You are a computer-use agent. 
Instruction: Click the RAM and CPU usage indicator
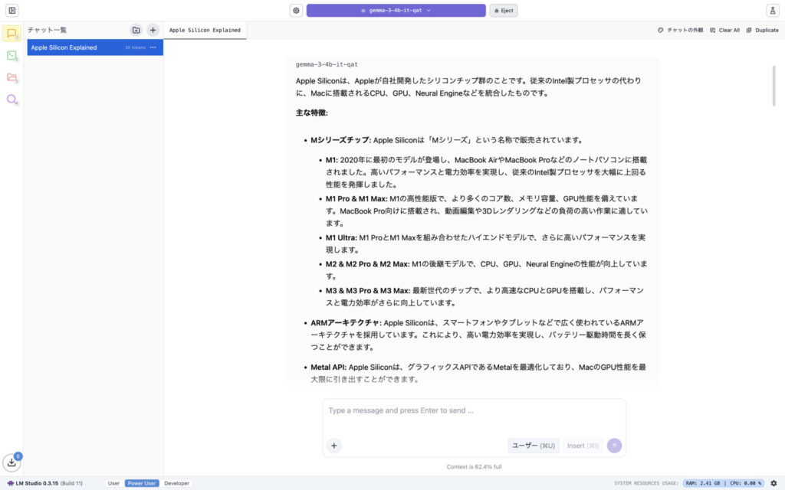click(x=724, y=483)
